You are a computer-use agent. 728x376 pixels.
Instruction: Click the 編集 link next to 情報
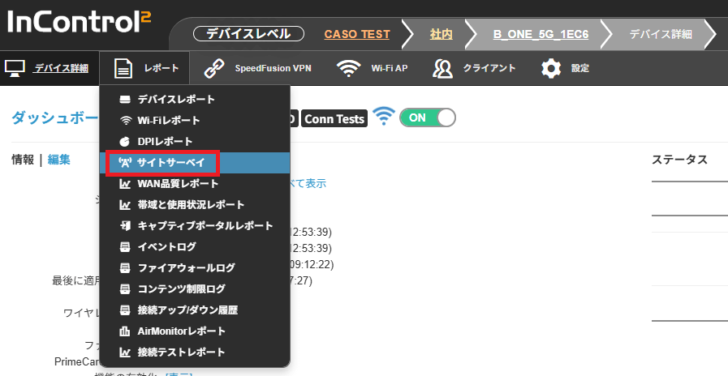(x=59, y=160)
